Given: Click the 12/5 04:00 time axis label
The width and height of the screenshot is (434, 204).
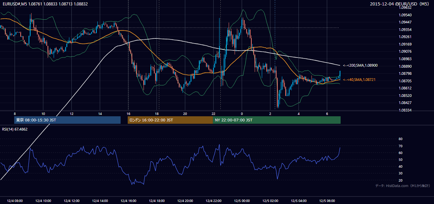Looking at the screenshot, I should tap(299, 201).
